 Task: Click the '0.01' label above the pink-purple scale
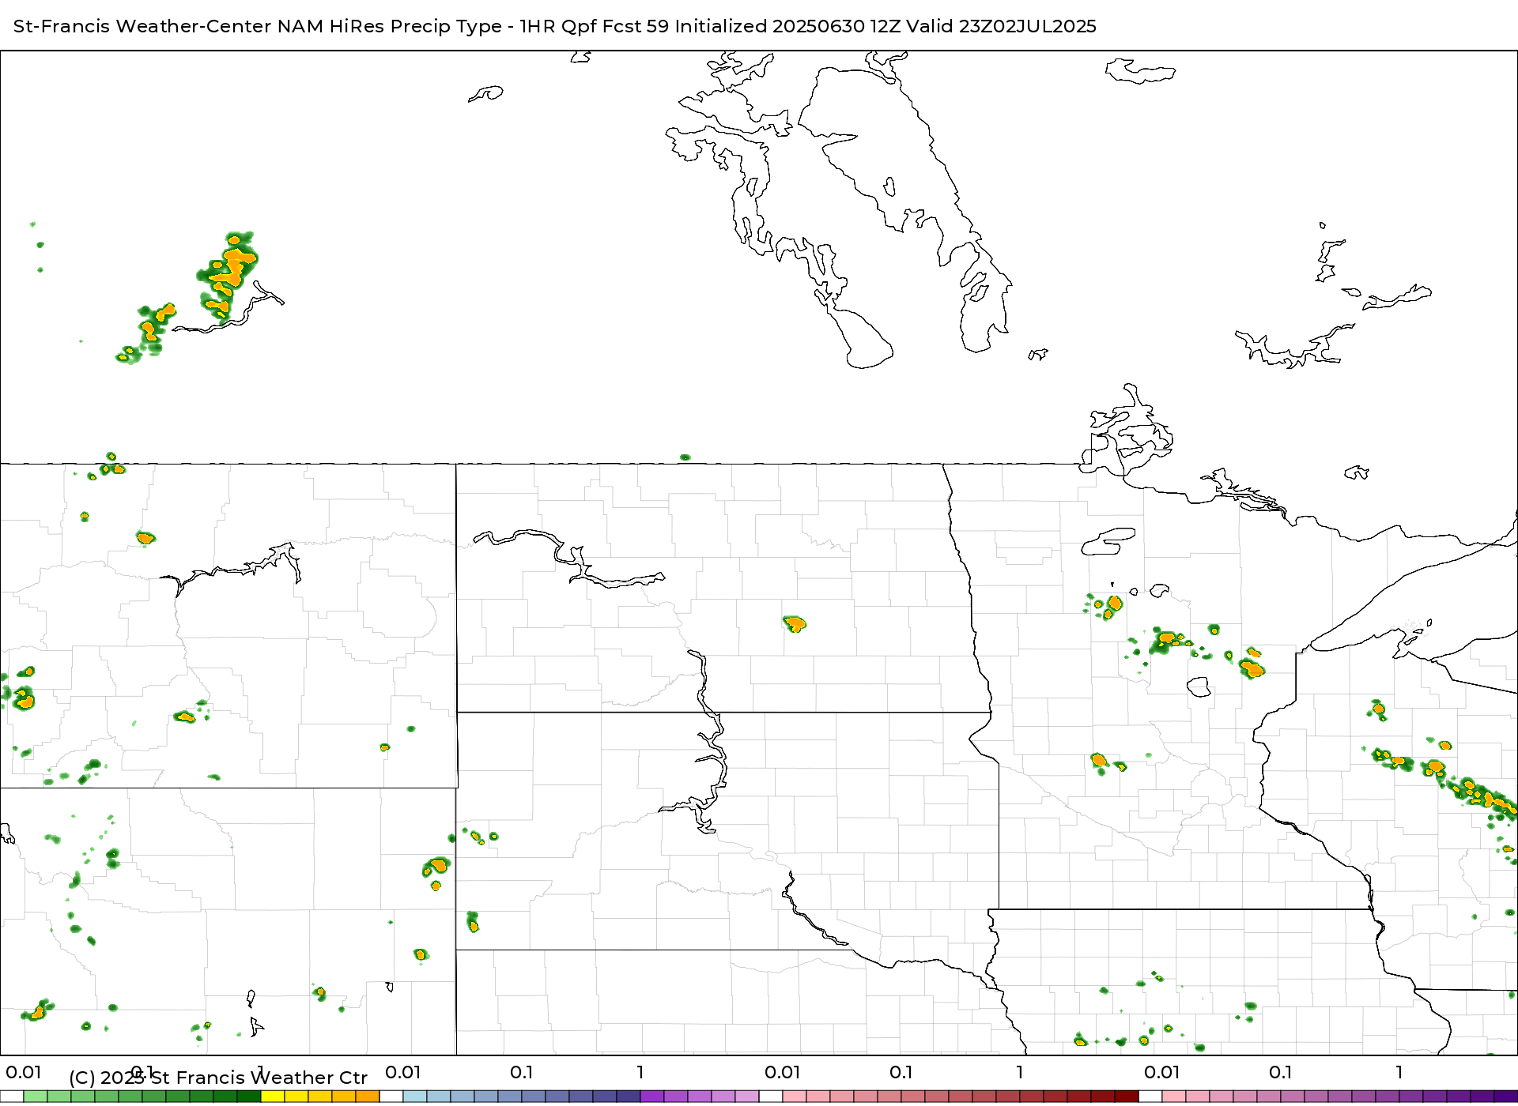click(1162, 1072)
